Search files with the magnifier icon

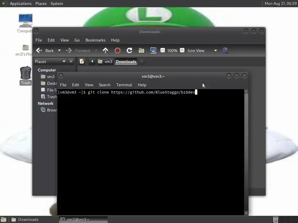pos(225,51)
